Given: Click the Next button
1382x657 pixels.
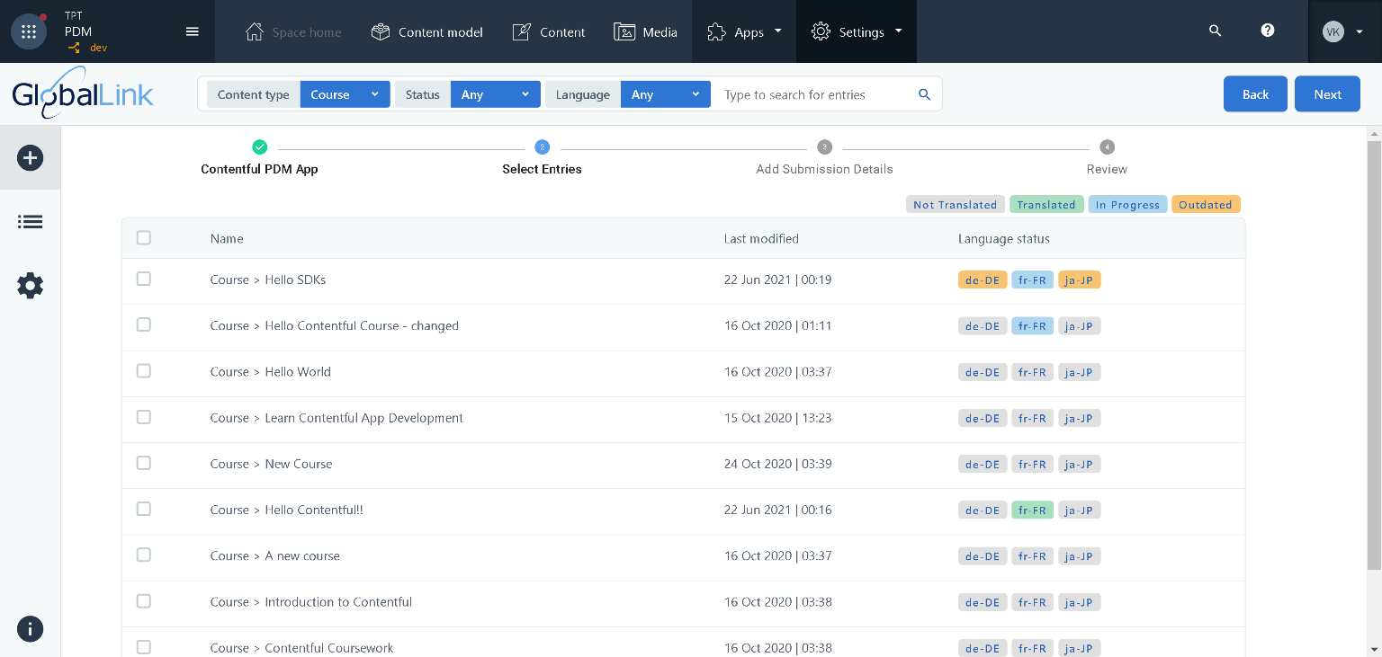Looking at the screenshot, I should 1327,94.
